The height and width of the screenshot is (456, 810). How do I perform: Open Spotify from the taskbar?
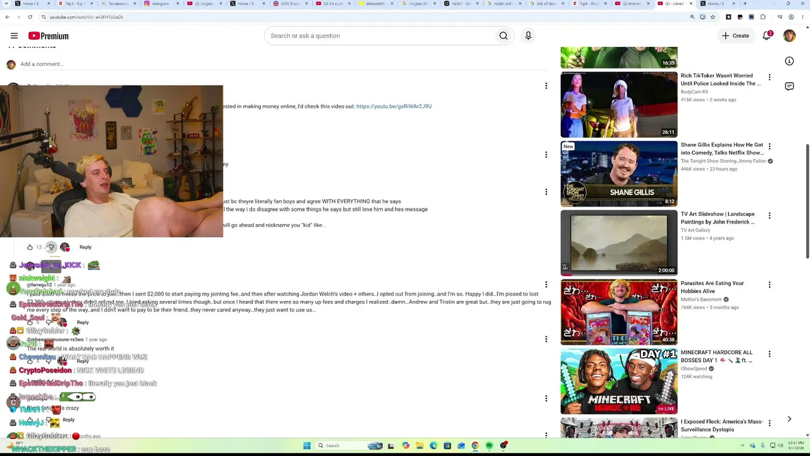[x=489, y=446]
